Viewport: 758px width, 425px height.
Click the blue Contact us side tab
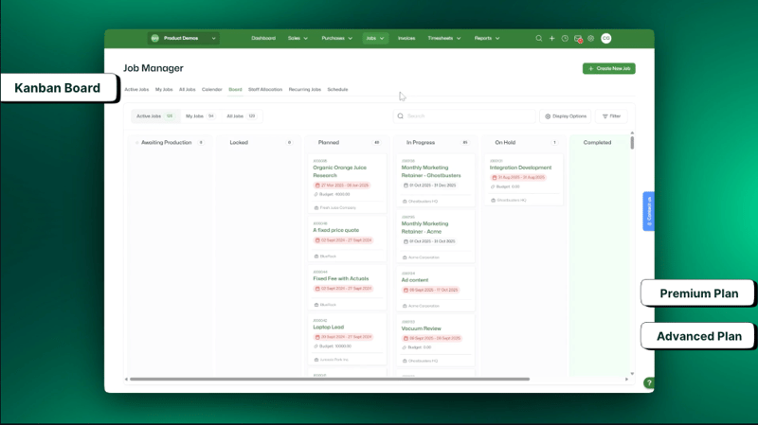648,212
